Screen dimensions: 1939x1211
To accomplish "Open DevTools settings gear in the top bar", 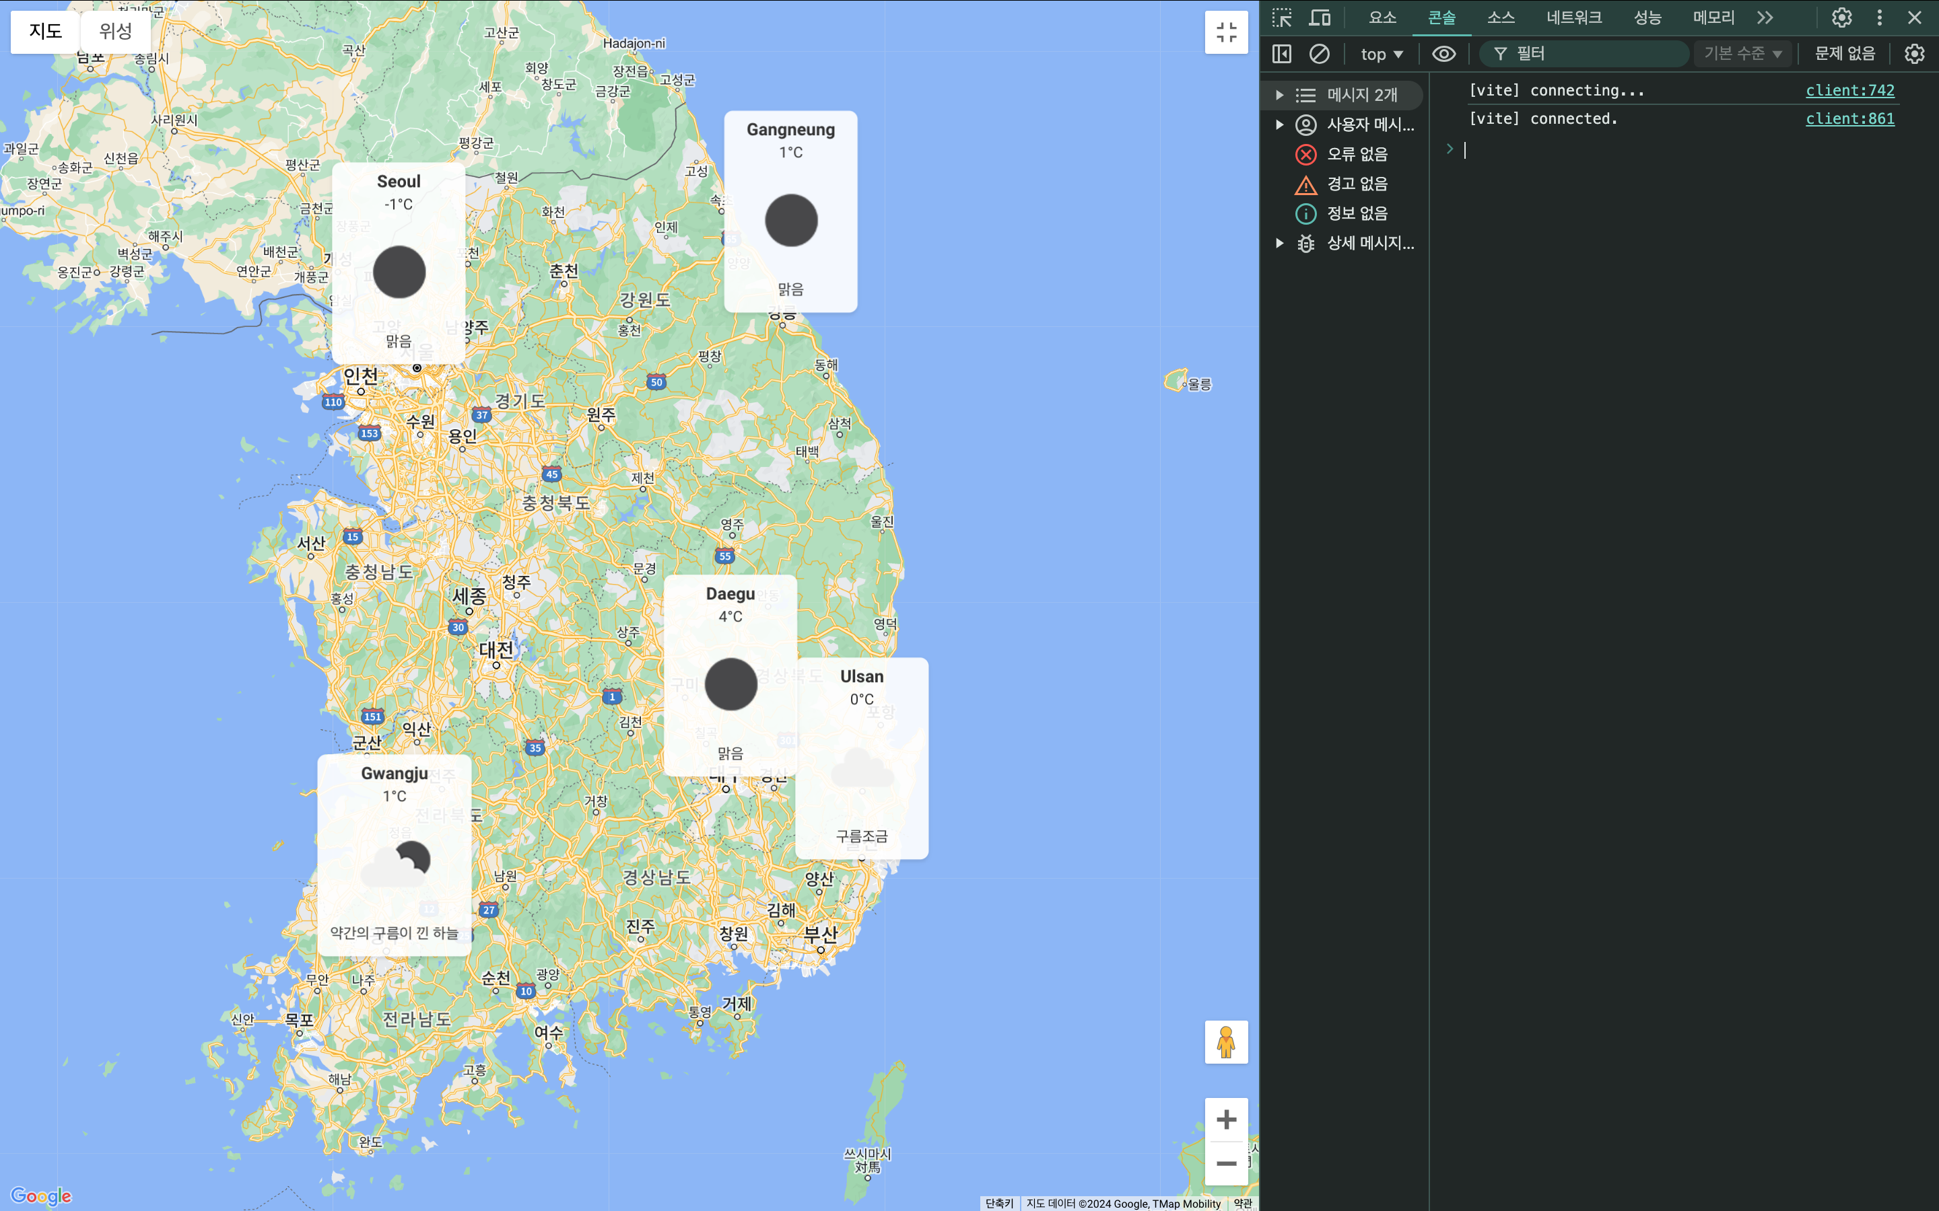I will click(1841, 17).
